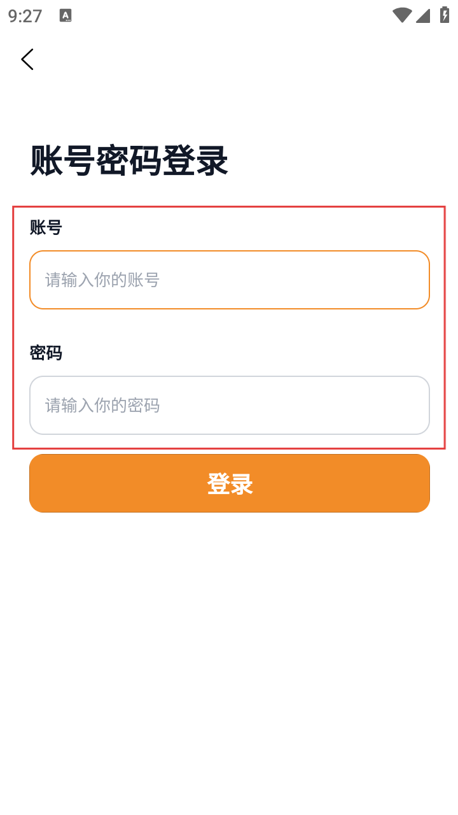The image size is (458, 815).
Task: Tap the 9:27 clock in status bar
Action: 25,16
